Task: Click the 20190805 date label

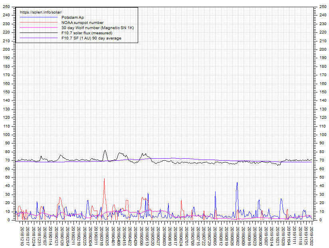Action: tap(216, 236)
